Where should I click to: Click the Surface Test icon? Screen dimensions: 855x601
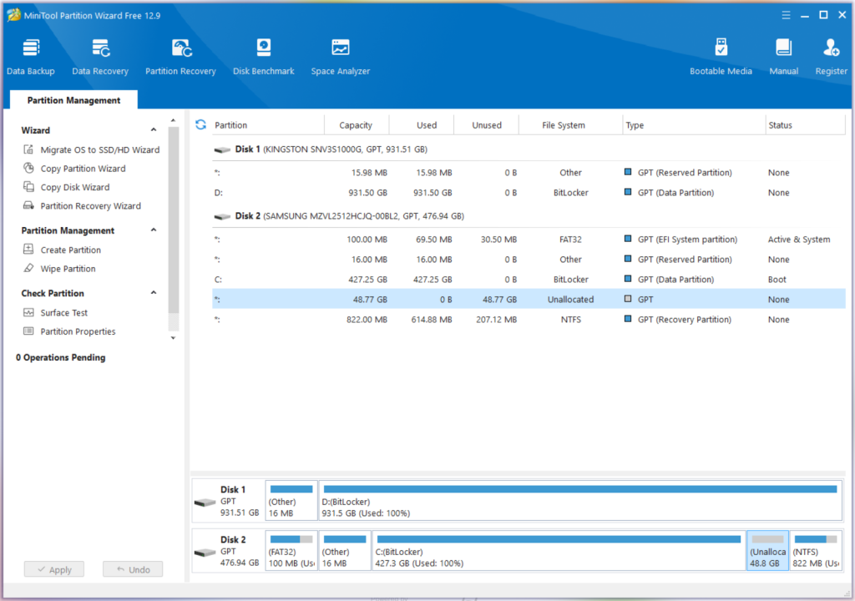coord(28,312)
